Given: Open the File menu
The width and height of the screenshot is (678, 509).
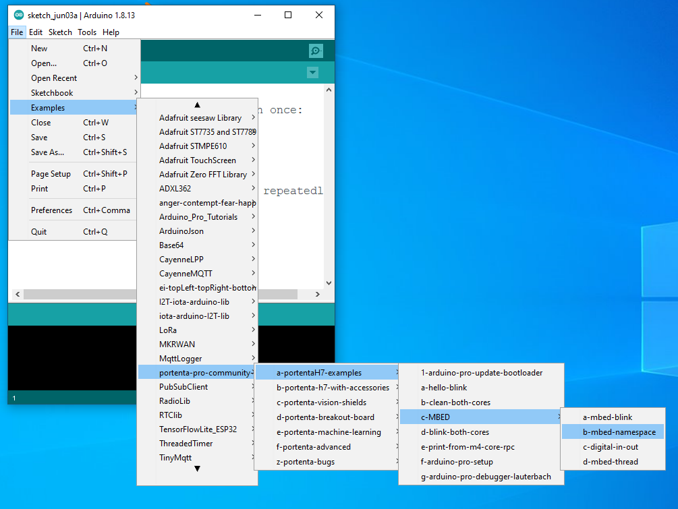Looking at the screenshot, I should 17,32.
